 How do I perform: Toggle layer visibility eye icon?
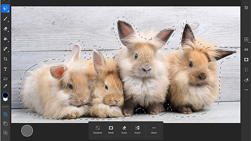click(x=246, y=50)
